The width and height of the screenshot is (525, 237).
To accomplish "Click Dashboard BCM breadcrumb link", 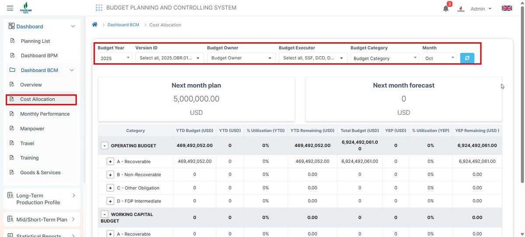I will click(123, 25).
